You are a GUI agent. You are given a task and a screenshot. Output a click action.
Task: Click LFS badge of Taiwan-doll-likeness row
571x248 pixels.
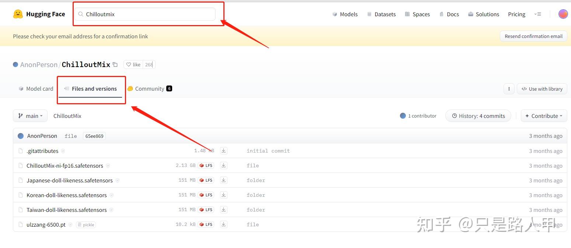pyautogui.click(x=206, y=210)
